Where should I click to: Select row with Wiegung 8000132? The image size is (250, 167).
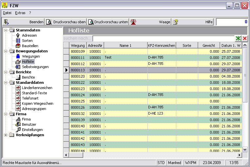coord(78,113)
